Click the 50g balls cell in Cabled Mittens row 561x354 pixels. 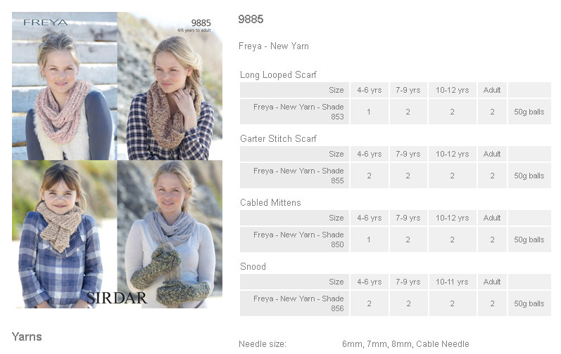click(x=529, y=240)
